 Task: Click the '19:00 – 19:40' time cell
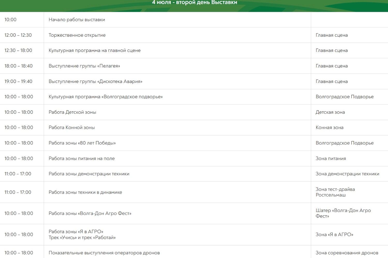tap(18, 81)
